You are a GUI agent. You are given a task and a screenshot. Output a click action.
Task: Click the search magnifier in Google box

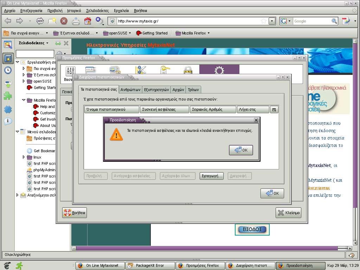click(334, 21)
